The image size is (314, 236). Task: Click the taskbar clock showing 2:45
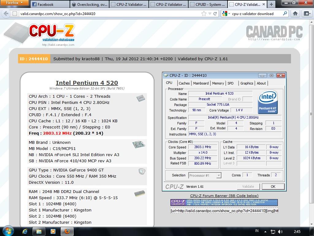(x=297, y=232)
